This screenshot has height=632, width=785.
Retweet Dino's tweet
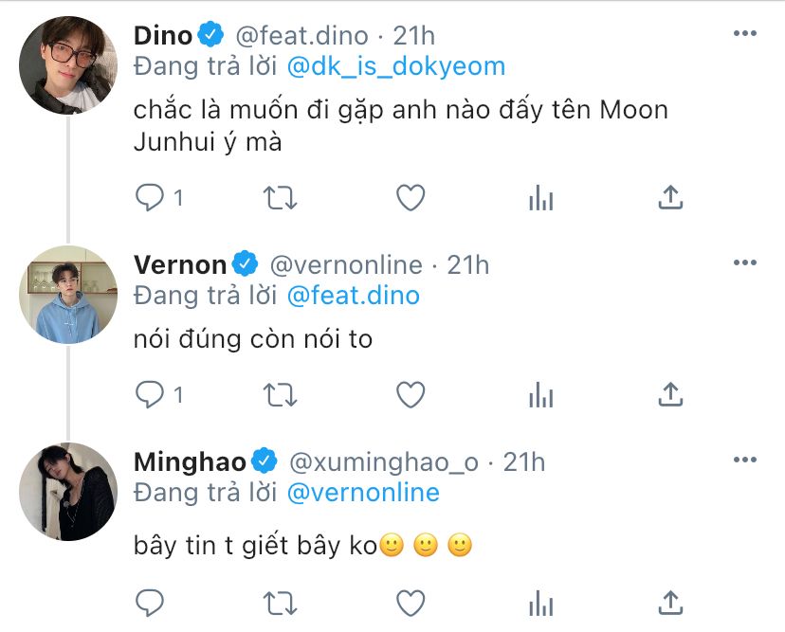(280, 197)
